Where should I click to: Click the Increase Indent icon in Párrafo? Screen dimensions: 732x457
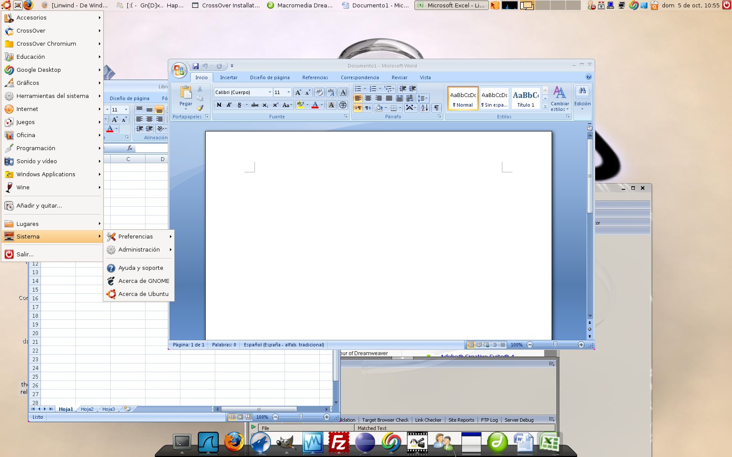point(413,89)
